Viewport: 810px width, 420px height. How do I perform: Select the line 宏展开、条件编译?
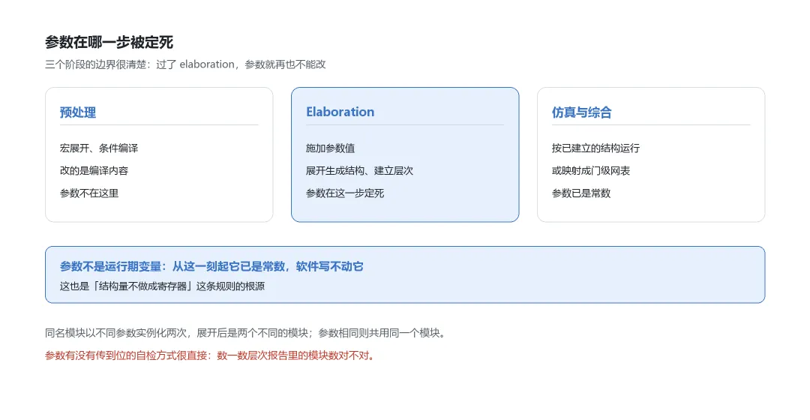click(99, 148)
